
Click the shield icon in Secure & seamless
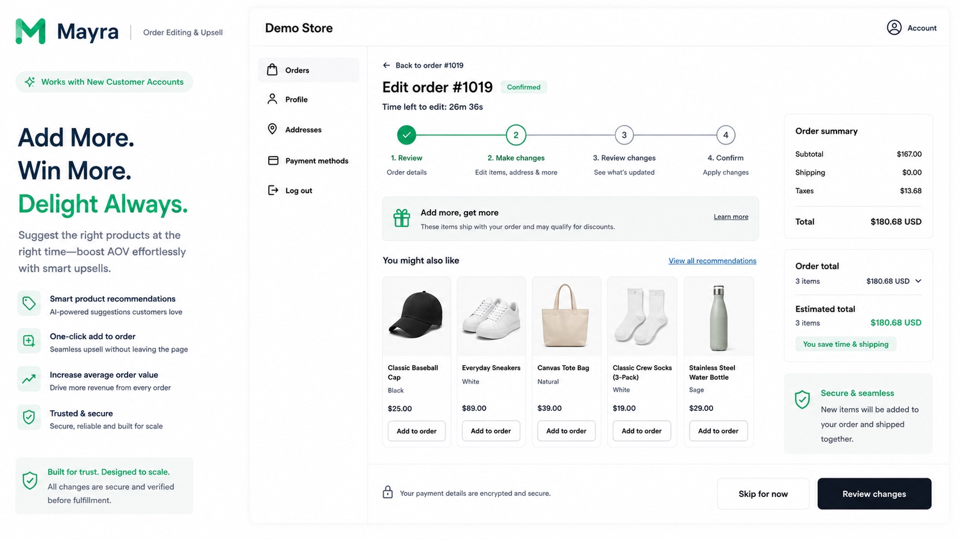pyautogui.click(x=802, y=399)
